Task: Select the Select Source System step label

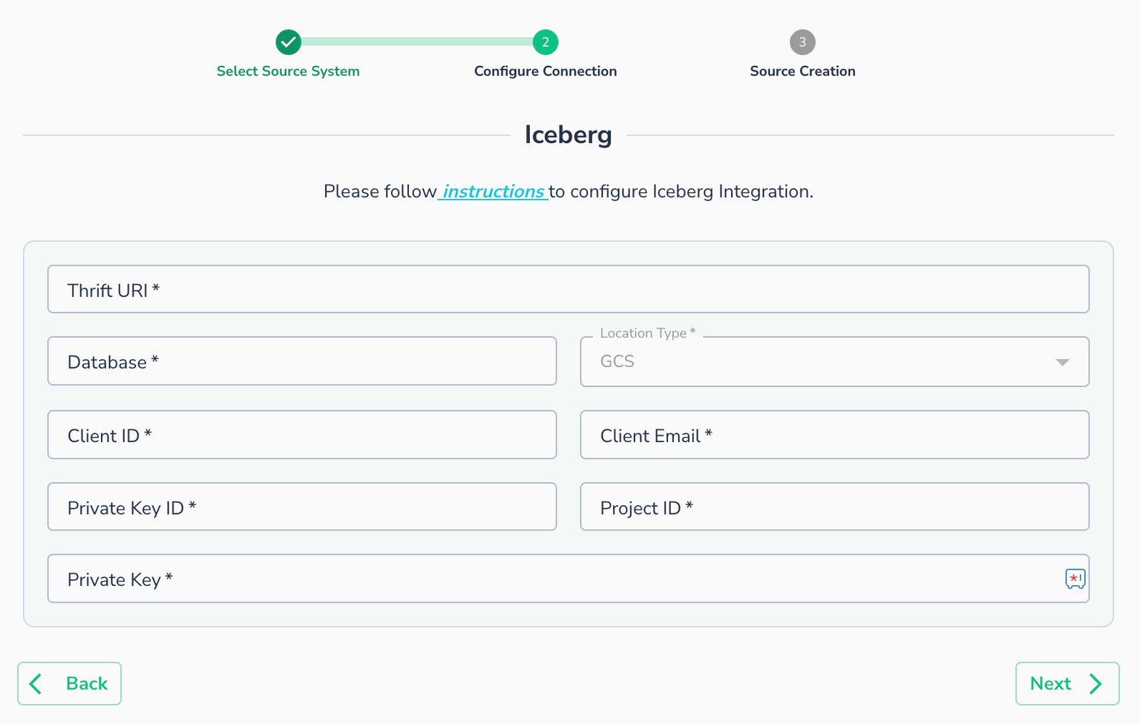Action: (x=288, y=71)
